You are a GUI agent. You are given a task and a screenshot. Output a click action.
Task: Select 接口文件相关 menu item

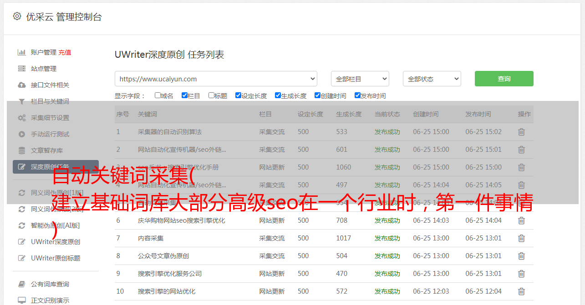click(x=50, y=85)
